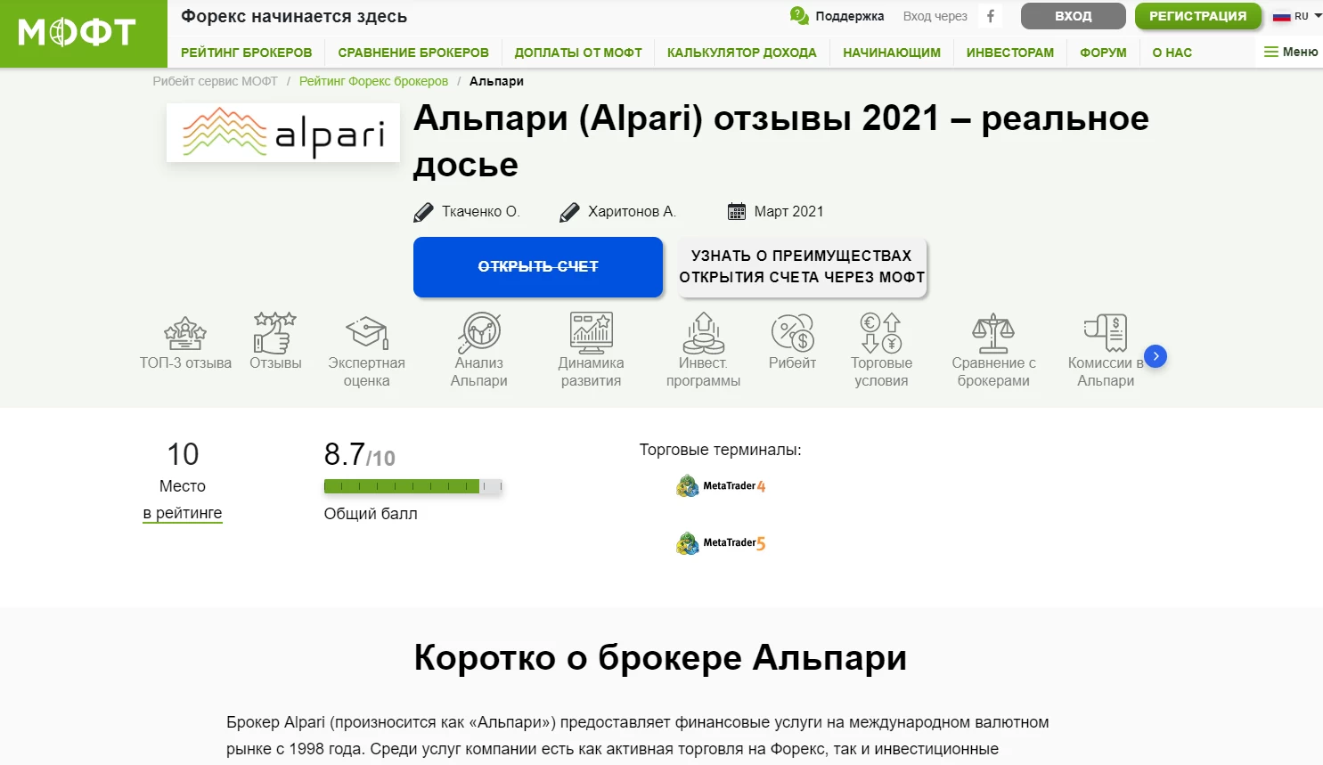Open the hamburger Меню
1323x765 pixels.
tap(1291, 52)
